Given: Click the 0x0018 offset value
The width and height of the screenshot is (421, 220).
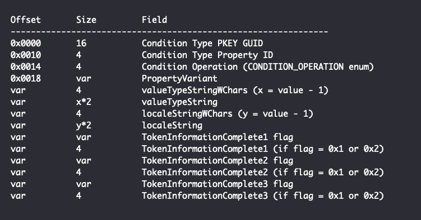Looking at the screenshot, I should (26, 79).
